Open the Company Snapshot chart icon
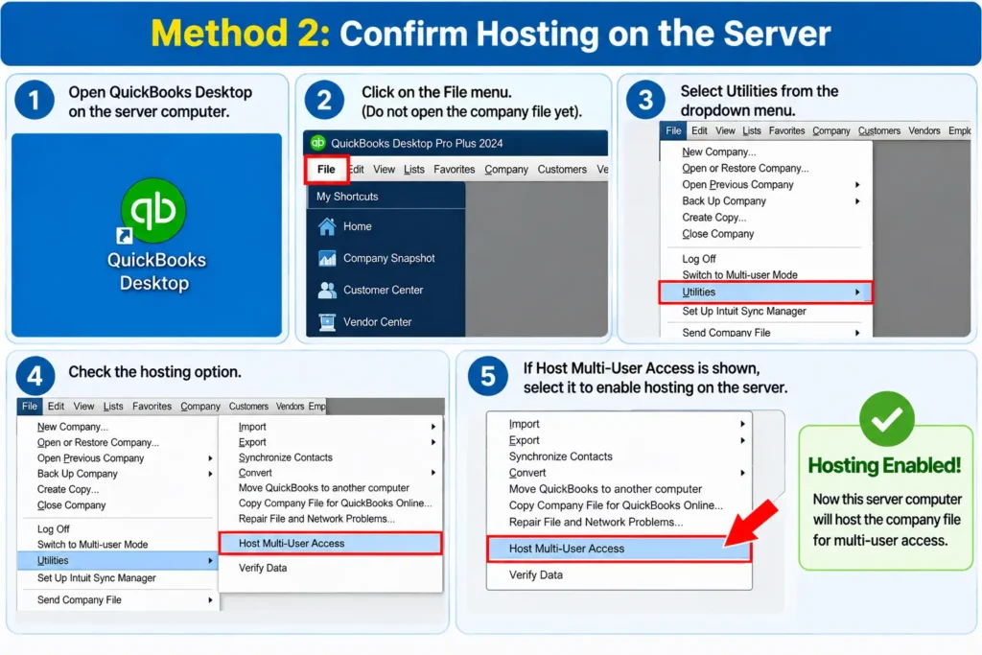 click(x=327, y=258)
